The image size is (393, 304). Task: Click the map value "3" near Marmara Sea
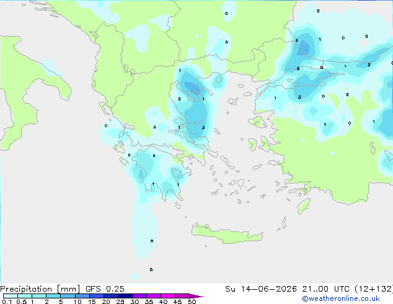[299, 97]
